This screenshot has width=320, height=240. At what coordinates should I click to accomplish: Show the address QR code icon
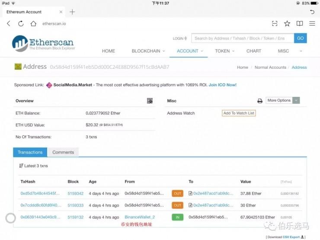tap(150, 101)
